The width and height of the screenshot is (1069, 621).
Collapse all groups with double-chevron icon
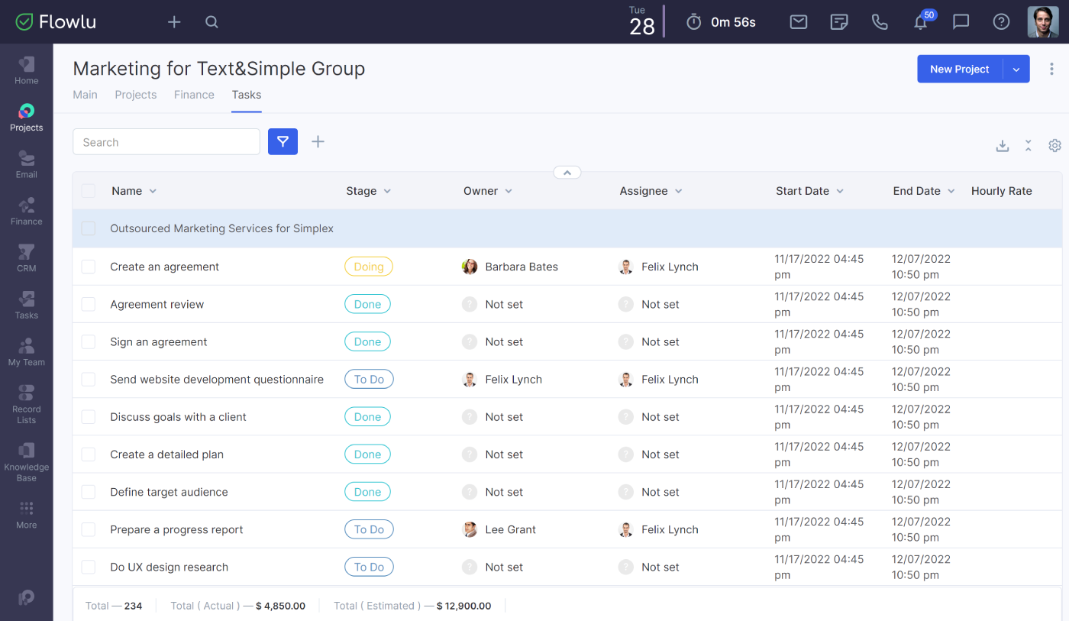[x=1029, y=145]
